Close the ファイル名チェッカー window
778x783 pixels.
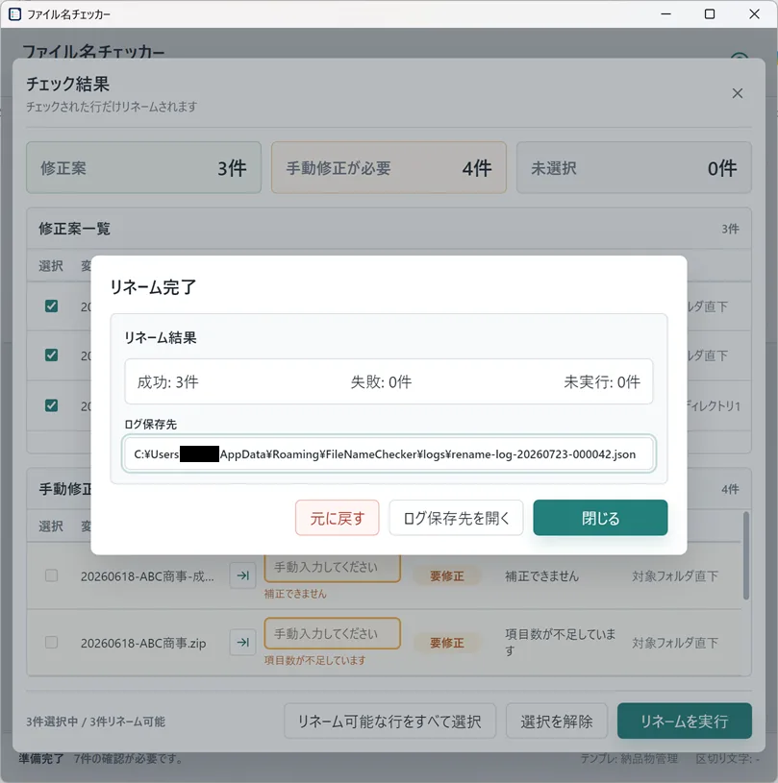pyautogui.click(x=754, y=14)
